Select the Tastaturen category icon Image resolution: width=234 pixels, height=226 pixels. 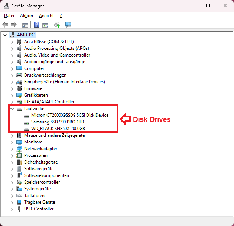pyautogui.click(x=20, y=196)
